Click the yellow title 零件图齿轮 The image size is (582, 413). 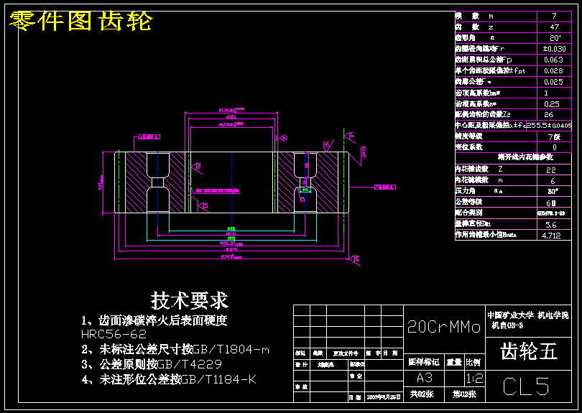pyautogui.click(x=80, y=21)
